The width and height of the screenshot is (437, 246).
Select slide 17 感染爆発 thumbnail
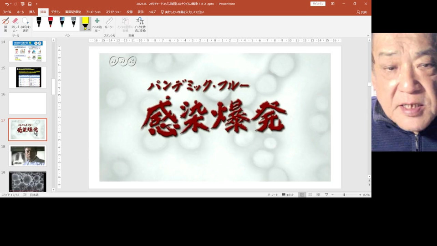point(28,130)
